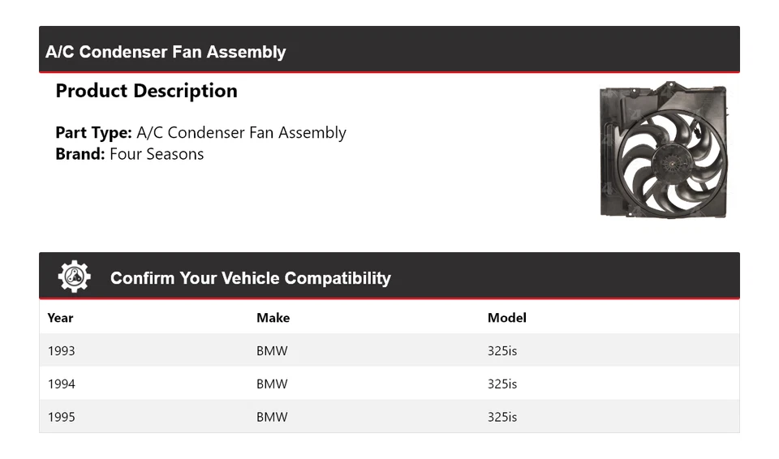779x459 pixels.
Task: Click Confirm Your Vehicle Compatibility heading
Action: (250, 278)
